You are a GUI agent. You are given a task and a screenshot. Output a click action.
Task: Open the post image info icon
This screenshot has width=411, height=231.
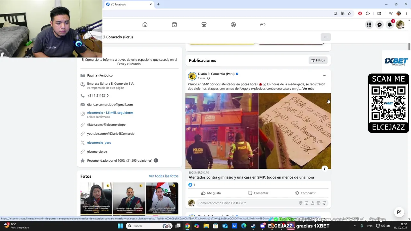pos(325,169)
